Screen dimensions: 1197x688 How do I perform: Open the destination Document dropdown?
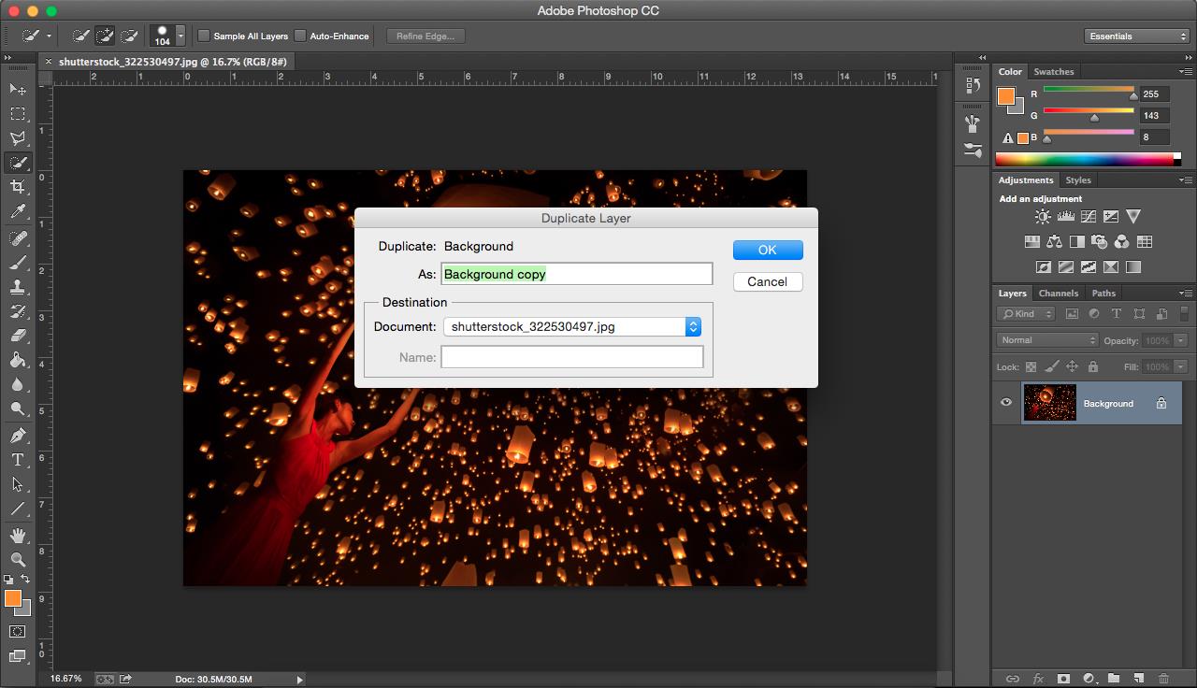point(571,326)
